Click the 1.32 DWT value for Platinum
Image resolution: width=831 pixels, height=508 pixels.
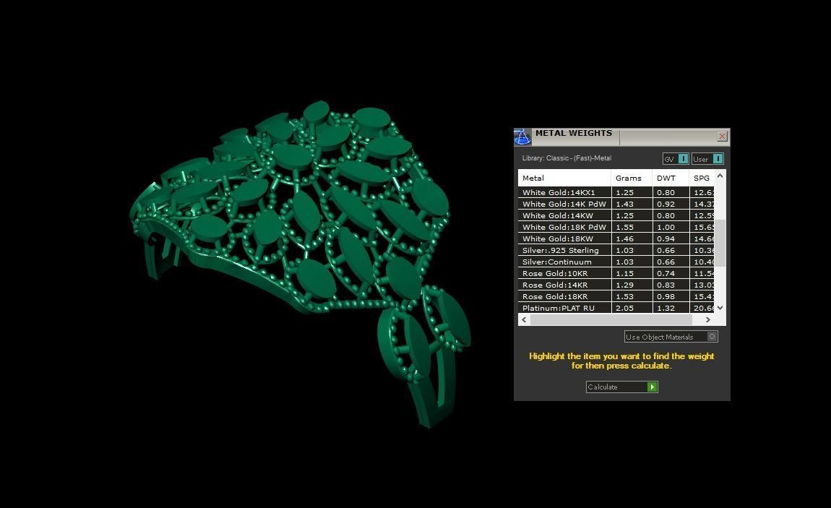(666, 309)
